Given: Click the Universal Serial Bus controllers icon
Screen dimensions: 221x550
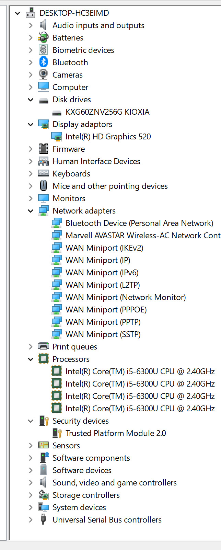Looking at the screenshot, I should pos(43,519).
